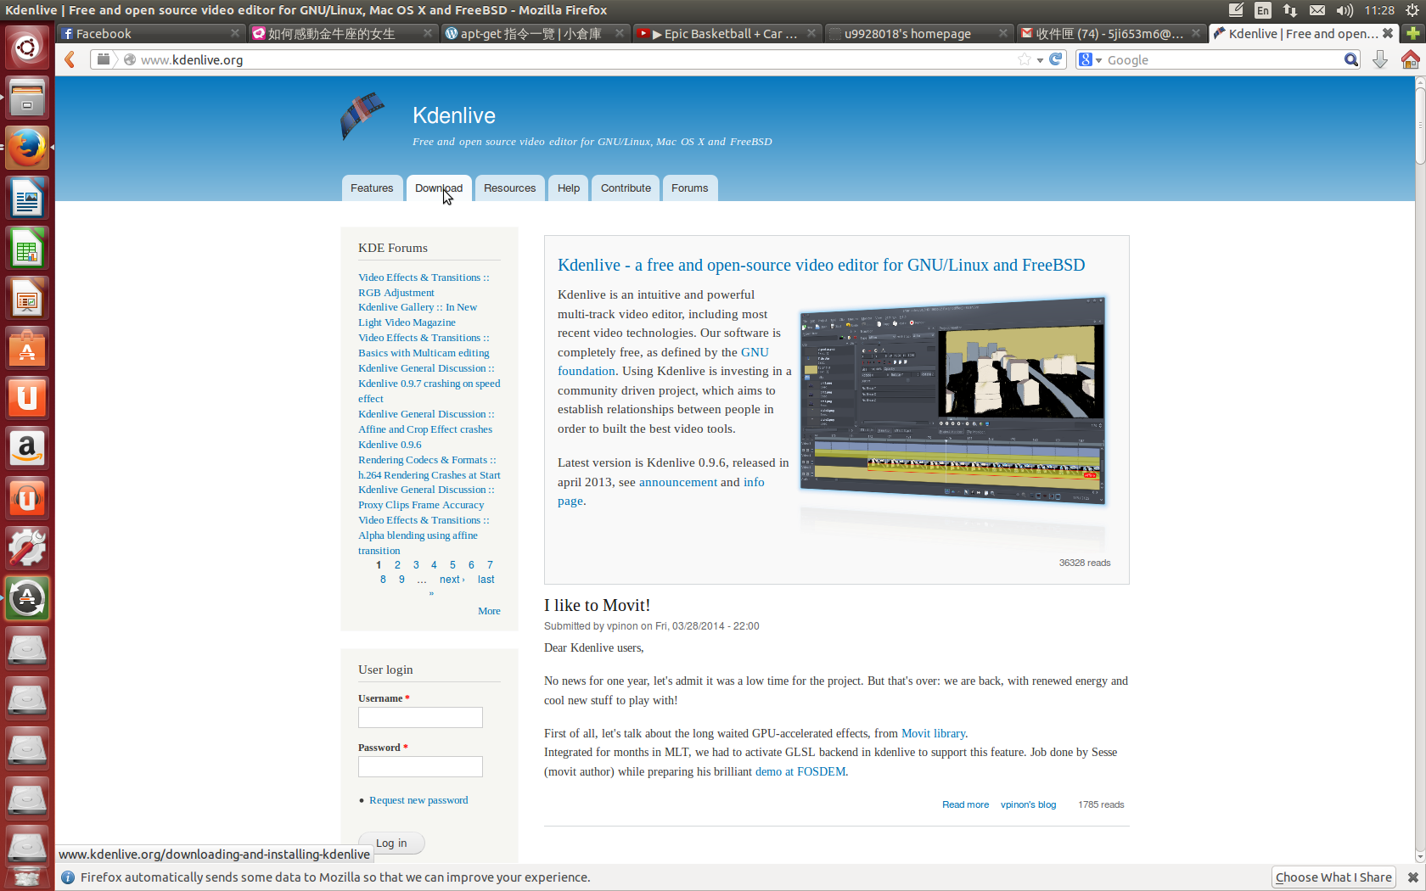Viewport: 1426px width, 891px height.
Task: Click the Log in button
Action: click(x=391, y=843)
